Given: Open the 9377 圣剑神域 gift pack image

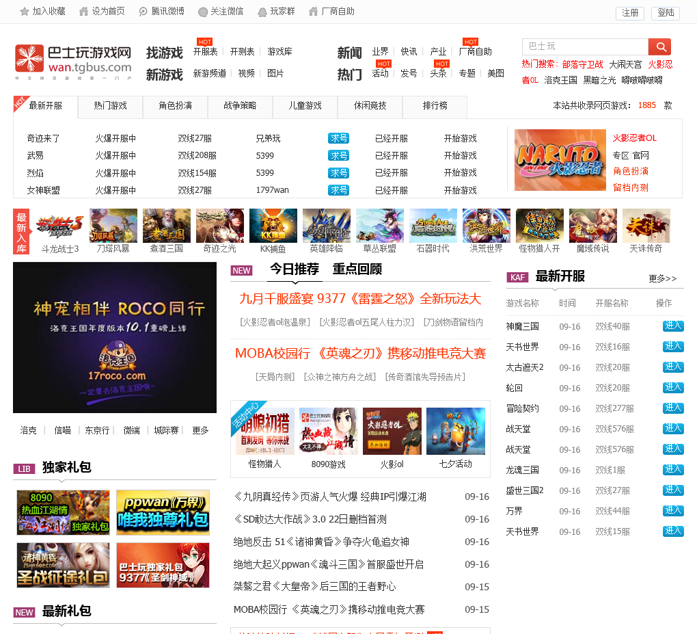Looking at the screenshot, I should (x=163, y=565).
